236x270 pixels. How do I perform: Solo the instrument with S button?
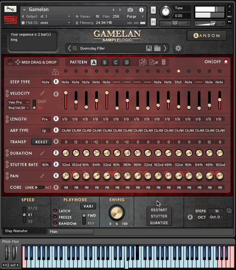coord(153,10)
